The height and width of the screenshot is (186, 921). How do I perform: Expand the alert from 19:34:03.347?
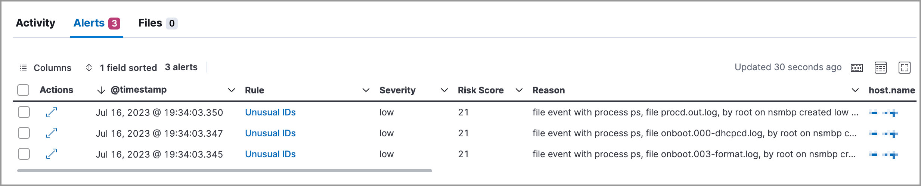pos(52,133)
